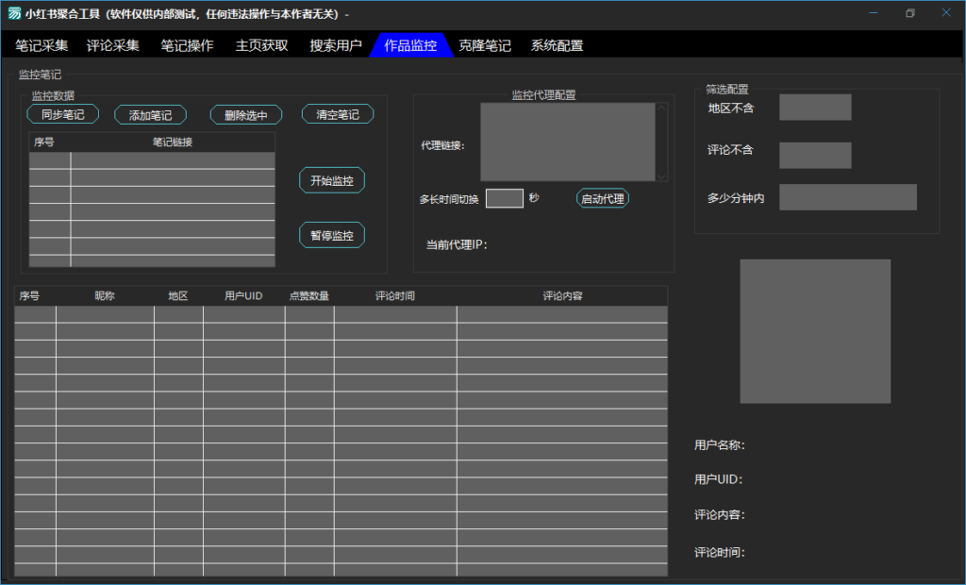966x585 pixels.
Task: Click the 昵称 column header
Action: pyautogui.click(x=105, y=296)
